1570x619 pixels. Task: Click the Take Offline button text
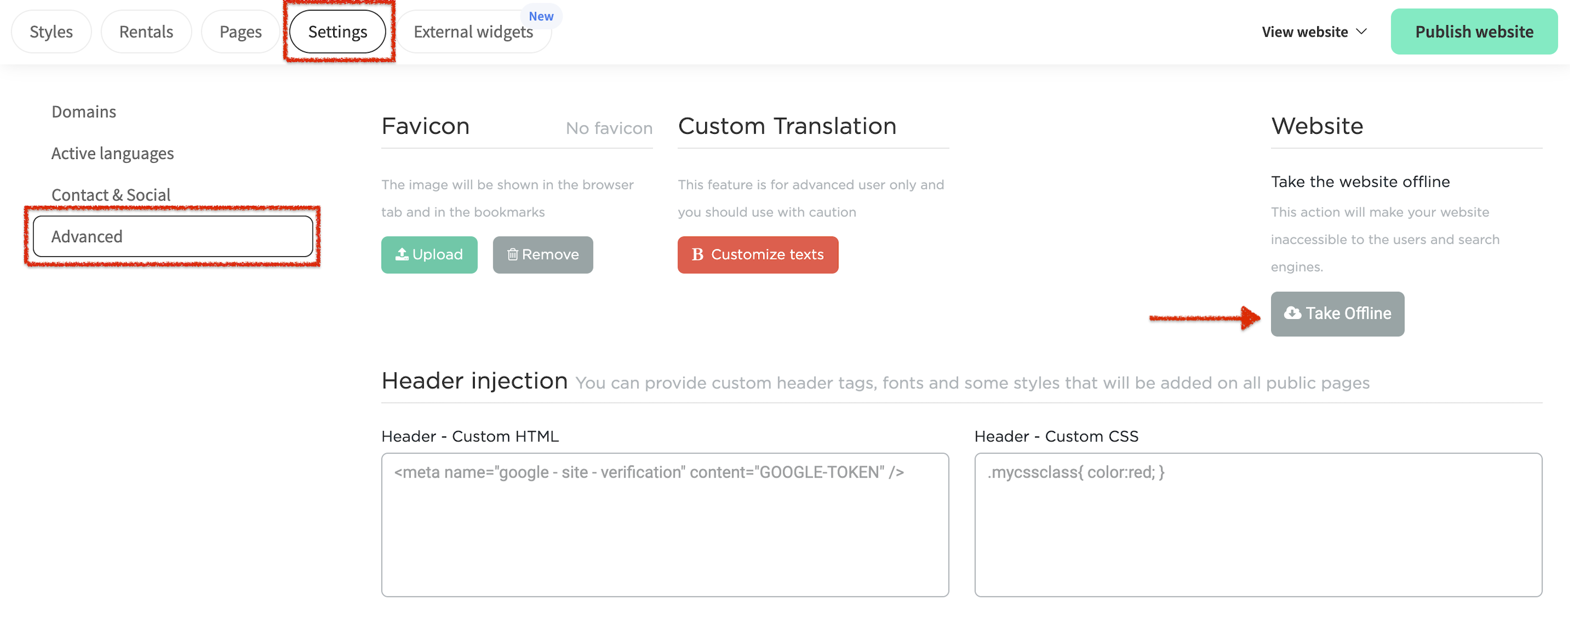point(1348,313)
